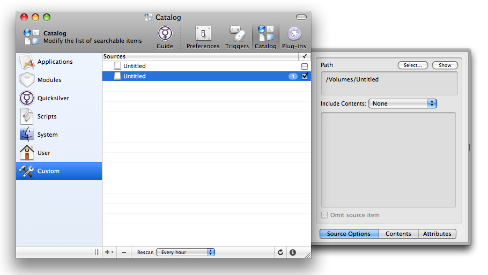Open the Include Contents None dropdown
This screenshot has height=275, width=488.
(403, 103)
